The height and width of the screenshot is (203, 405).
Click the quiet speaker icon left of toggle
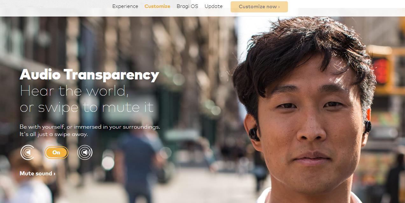click(x=28, y=152)
